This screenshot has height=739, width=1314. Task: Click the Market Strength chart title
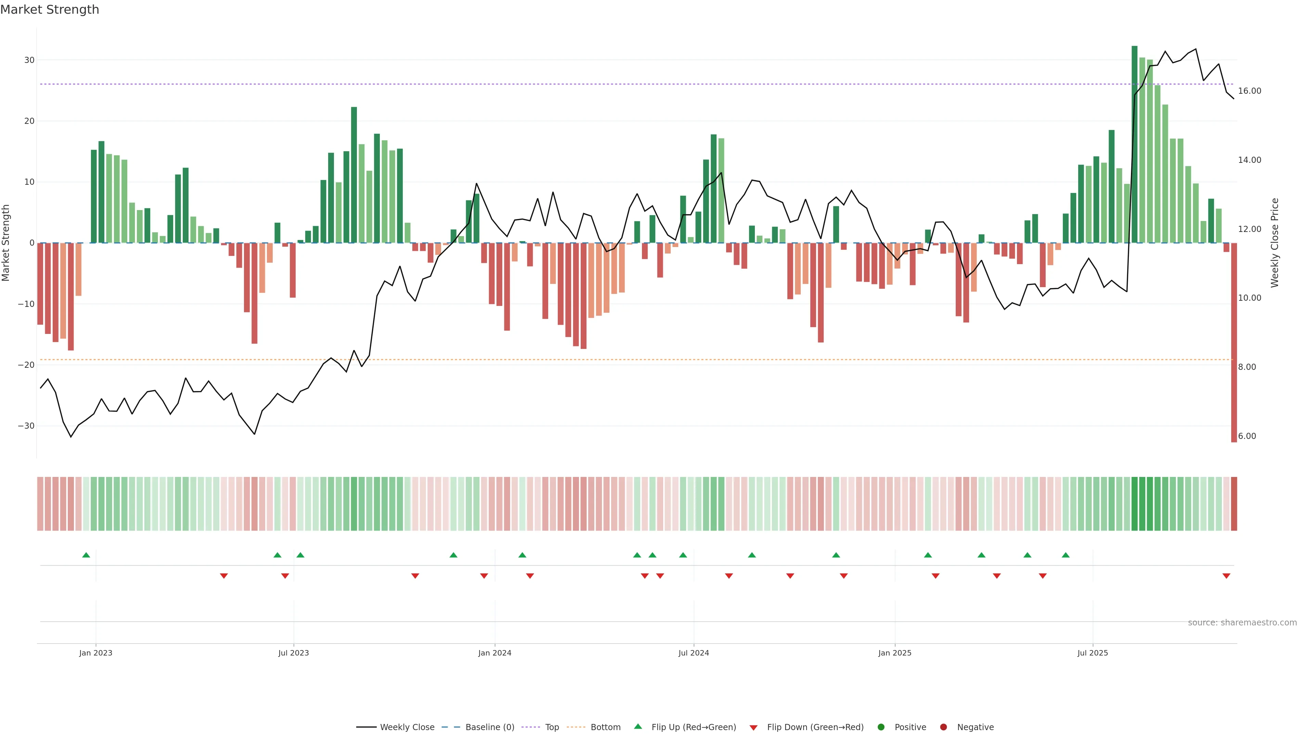pyautogui.click(x=50, y=10)
